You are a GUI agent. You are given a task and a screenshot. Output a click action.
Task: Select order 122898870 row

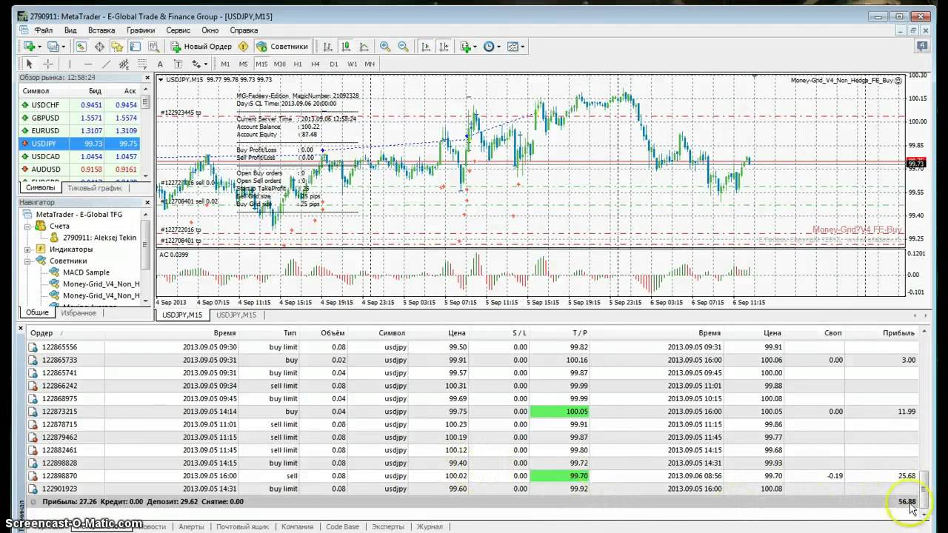[473, 476]
